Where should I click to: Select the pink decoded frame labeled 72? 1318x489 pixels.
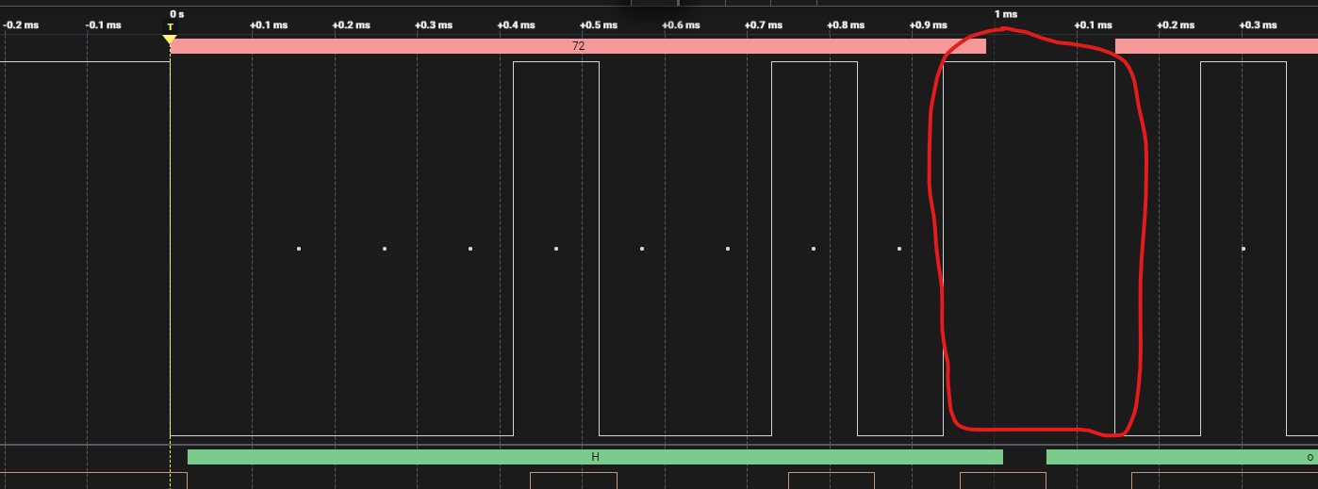tap(578, 46)
